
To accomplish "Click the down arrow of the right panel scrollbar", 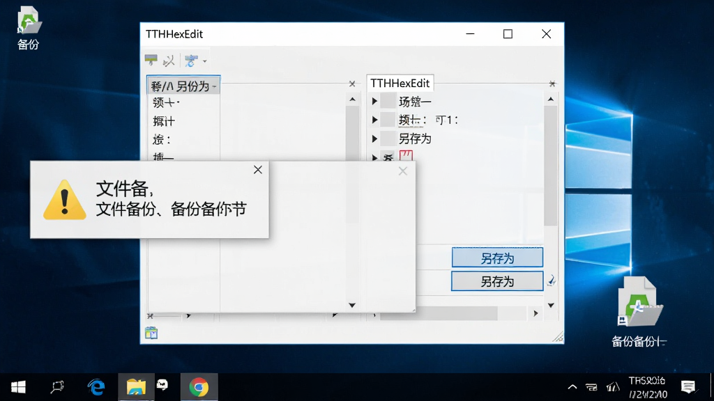I will (551, 305).
